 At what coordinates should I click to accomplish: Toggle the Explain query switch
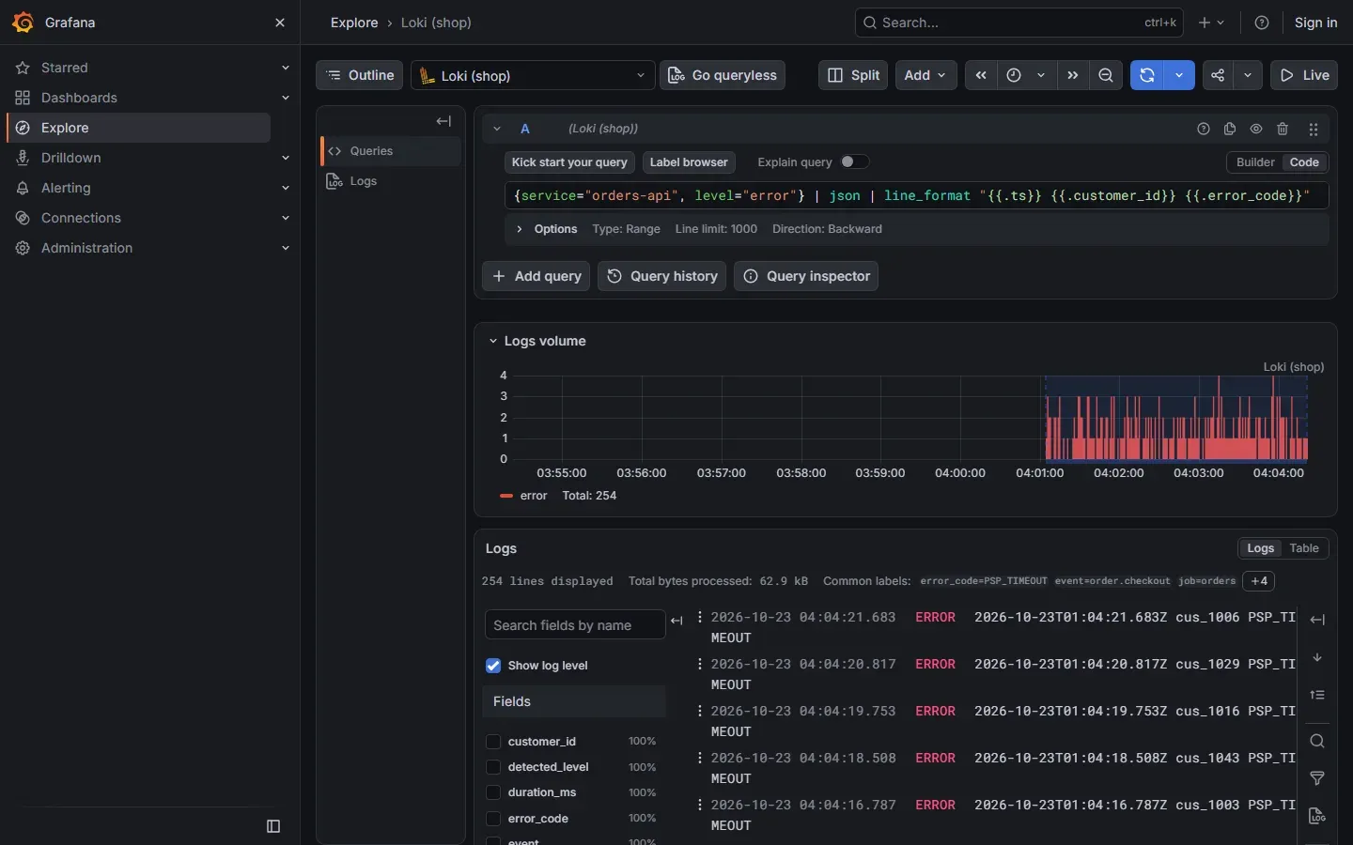(x=854, y=161)
